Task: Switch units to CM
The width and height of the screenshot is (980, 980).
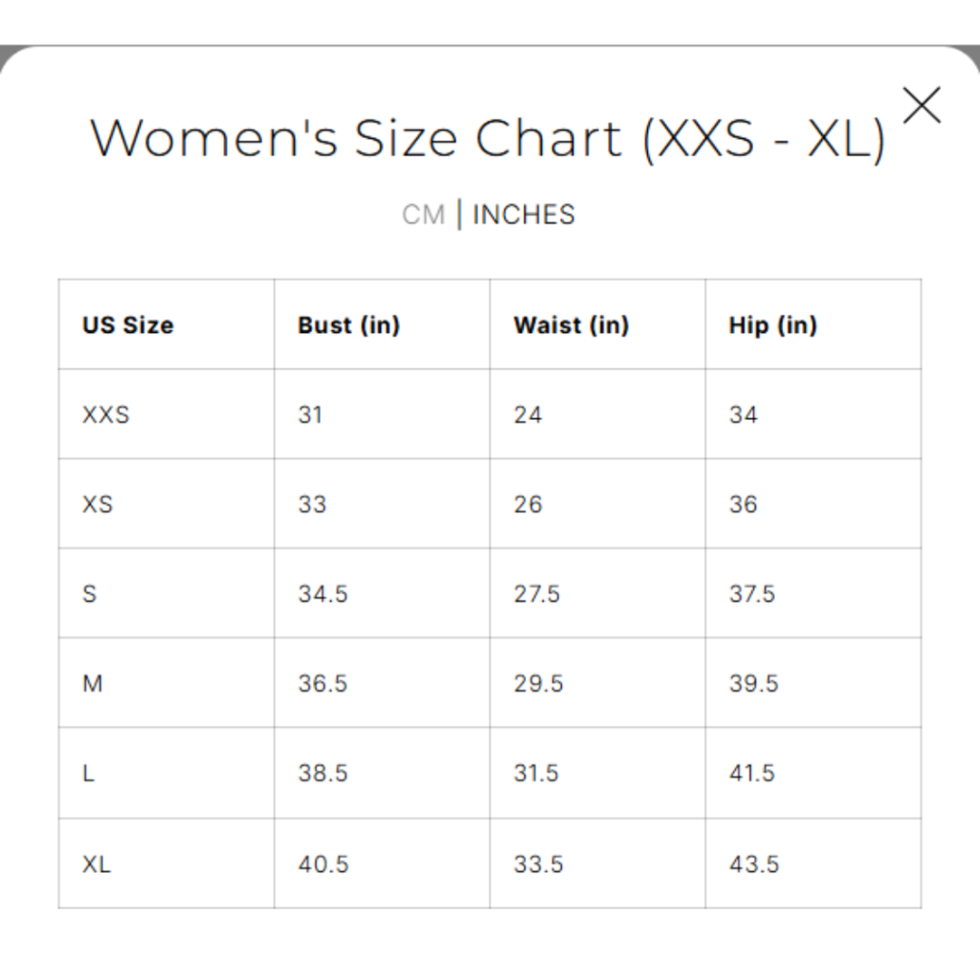Action: [423, 214]
